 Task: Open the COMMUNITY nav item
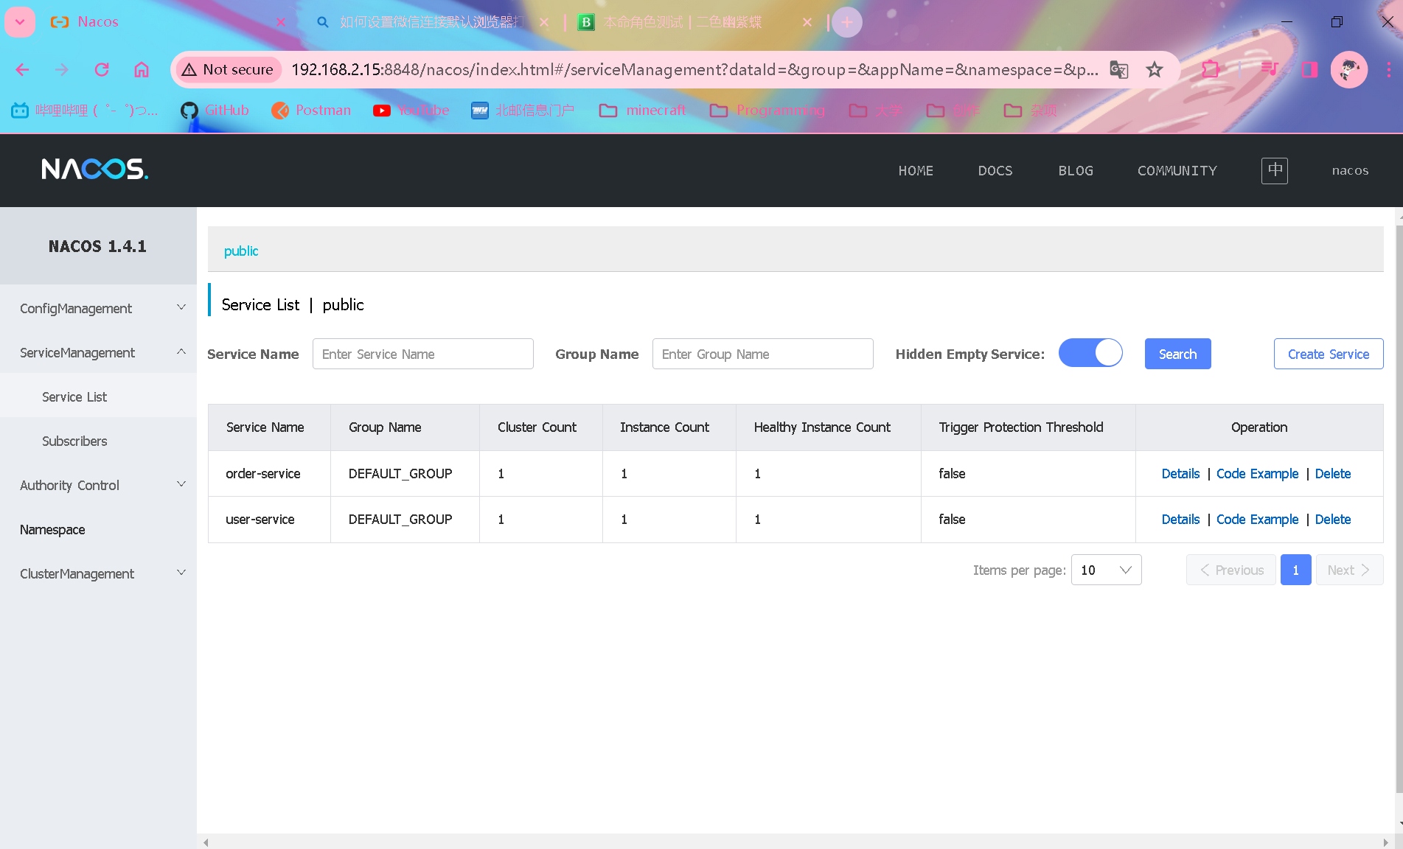[x=1177, y=171]
